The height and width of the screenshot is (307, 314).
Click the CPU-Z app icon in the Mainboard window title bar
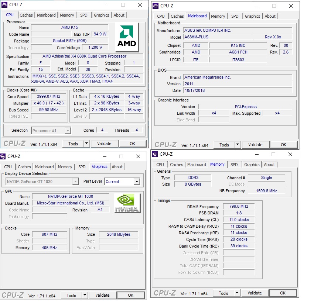point(156,6)
